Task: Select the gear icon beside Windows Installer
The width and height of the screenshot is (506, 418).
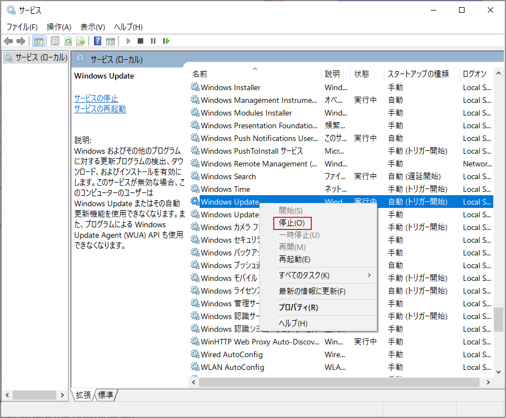Action: pos(195,87)
